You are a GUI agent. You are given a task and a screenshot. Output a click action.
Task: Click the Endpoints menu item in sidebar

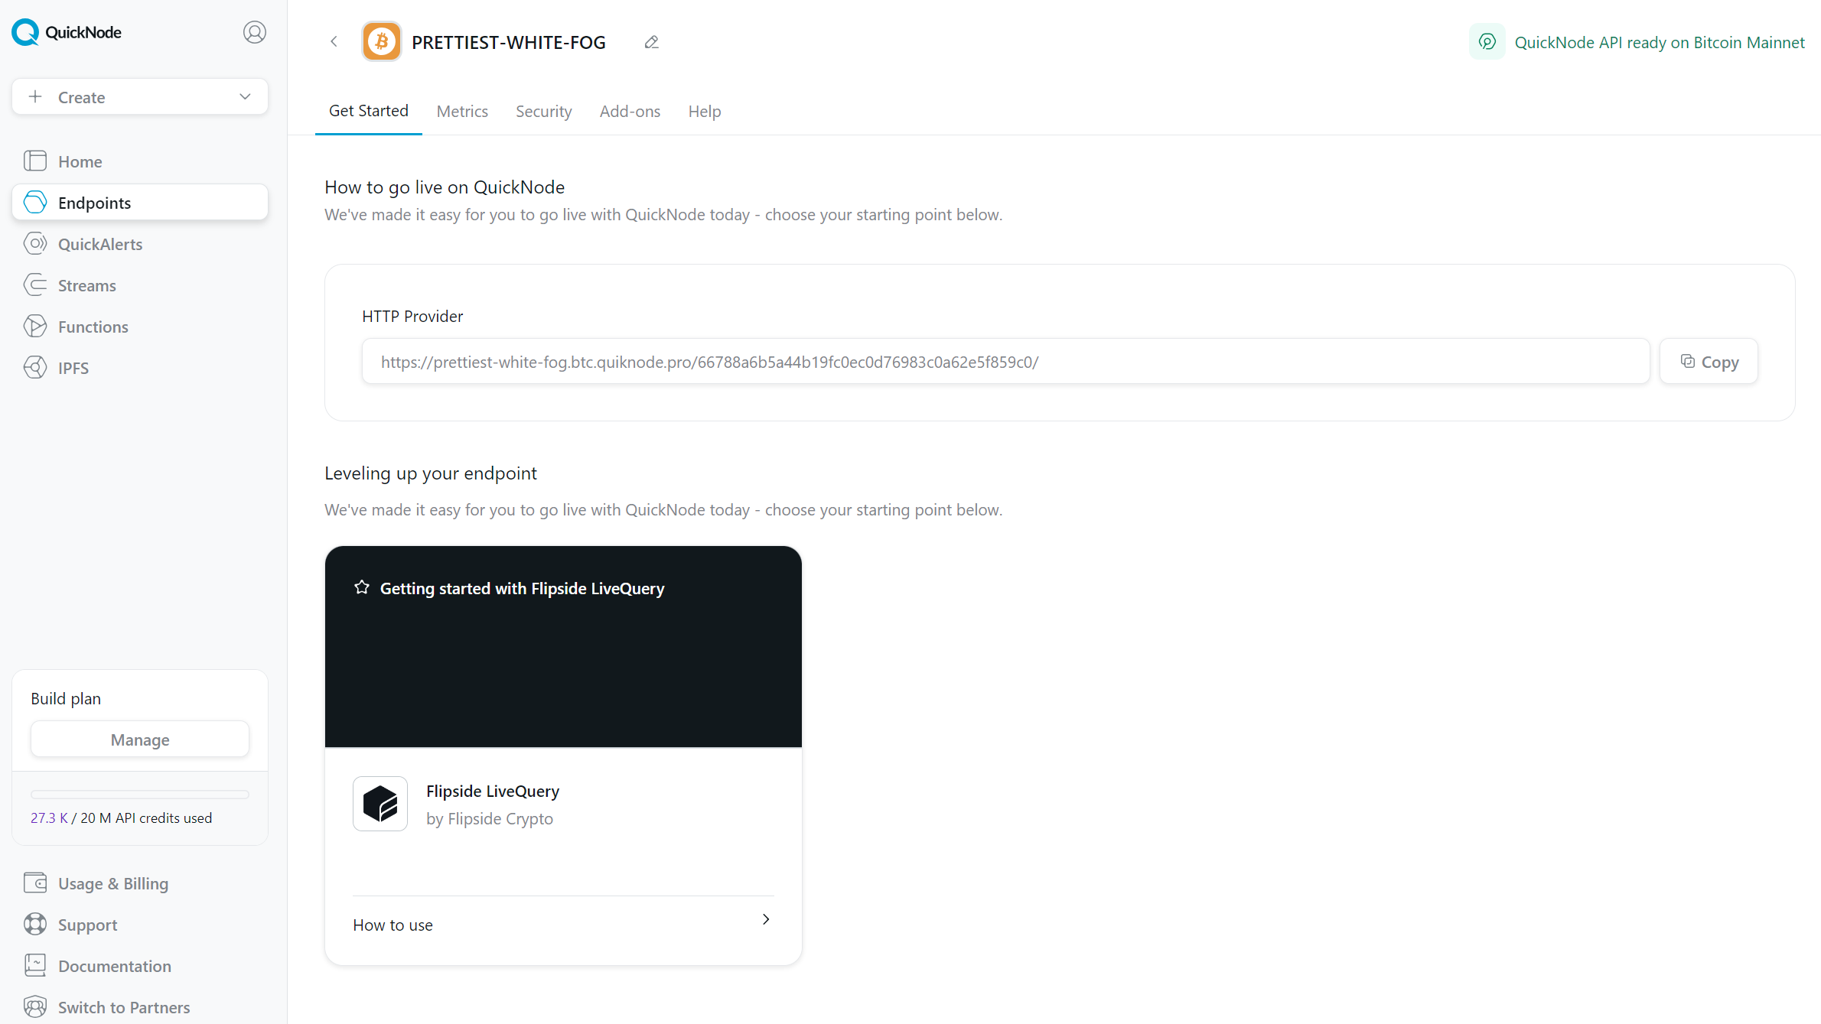coord(140,203)
